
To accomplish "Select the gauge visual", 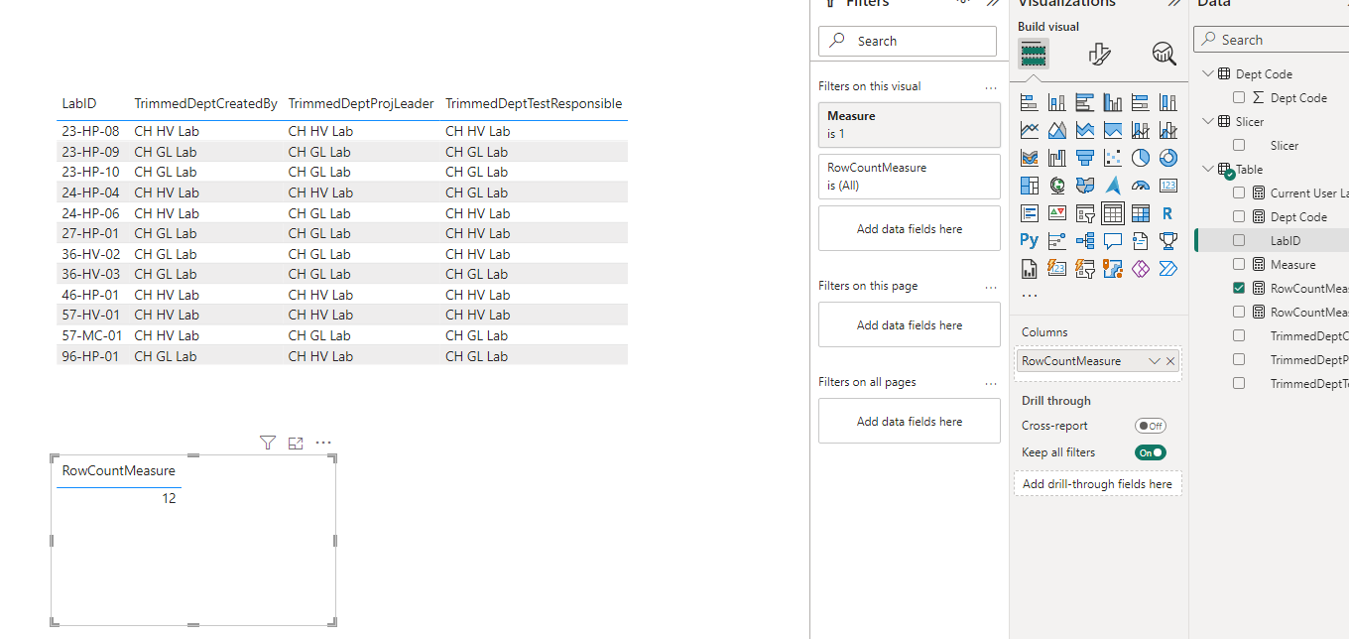I will tap(1140, 186).
